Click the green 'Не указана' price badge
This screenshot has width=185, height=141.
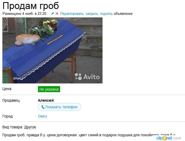click(49, 89)
